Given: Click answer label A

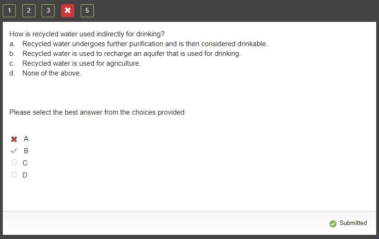Looking at the screenshot, I should (26, 139).
